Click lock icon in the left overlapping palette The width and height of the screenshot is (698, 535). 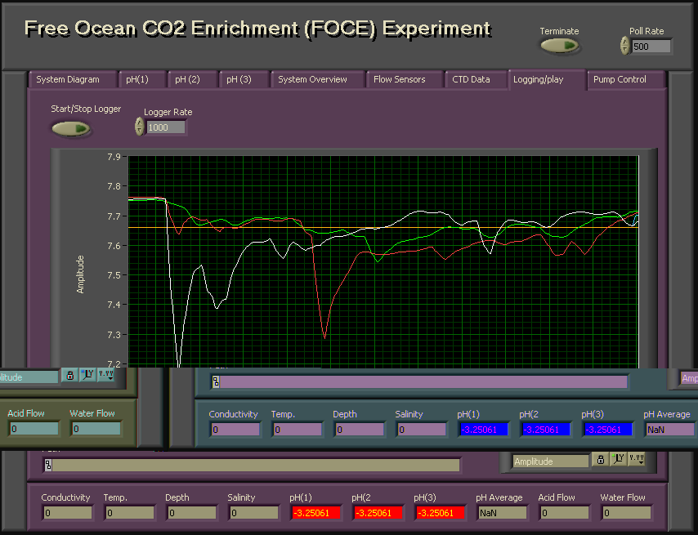tap(69, 376)
